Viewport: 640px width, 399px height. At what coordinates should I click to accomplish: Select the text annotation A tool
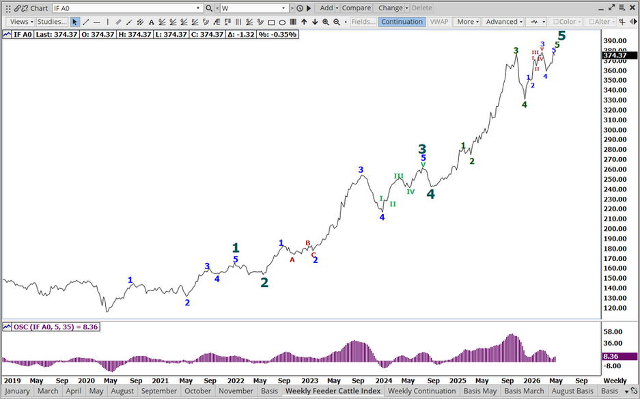pyautogui.click(x=151, y=22)
